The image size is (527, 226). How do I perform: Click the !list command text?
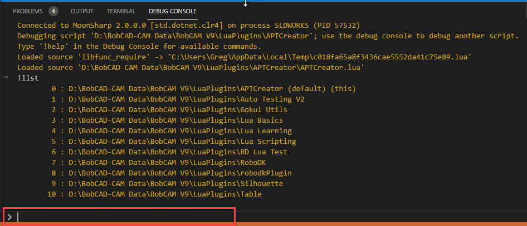click(28, 78)
